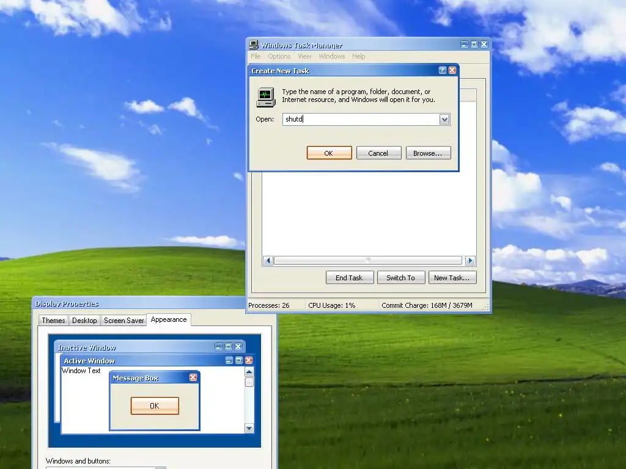The height and width of the screenshot is (469, 626).
Task: Click New Task... button in Task Manager
Action: click(452, 278)
